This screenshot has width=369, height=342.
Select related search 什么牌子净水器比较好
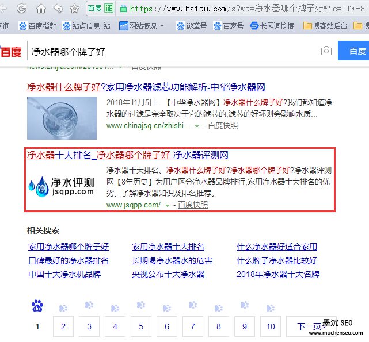point(277,261)
